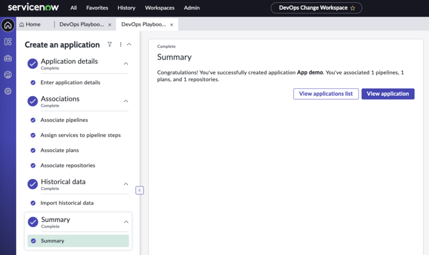Image resolution: width=429 pixels, height=255 pixels.
Task: Click the filter funnel icon
Action: [110, 44]
